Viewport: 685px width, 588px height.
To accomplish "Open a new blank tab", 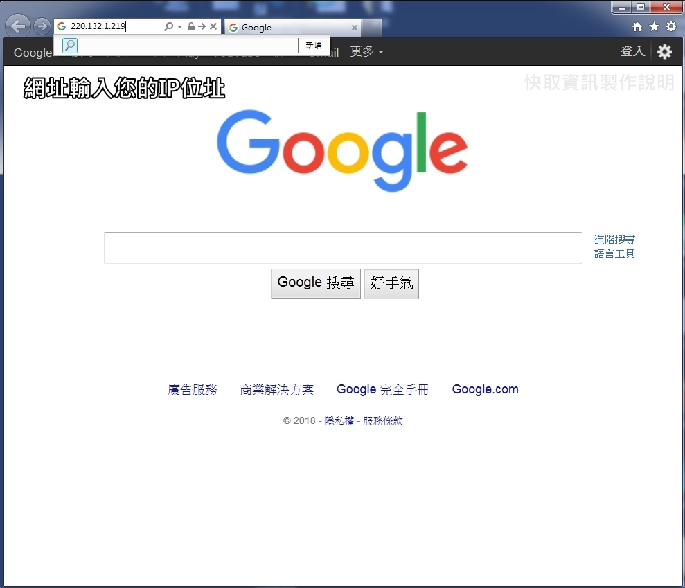I will pyautogui.click(x=372, y=28).
